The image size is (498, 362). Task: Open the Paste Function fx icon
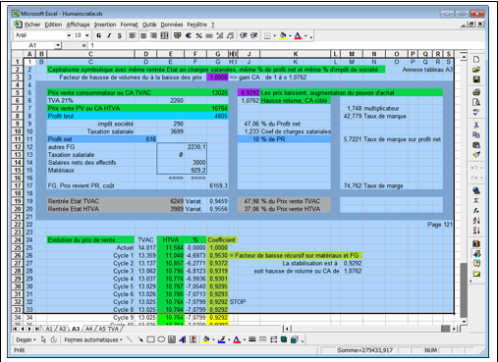point(476,211)
